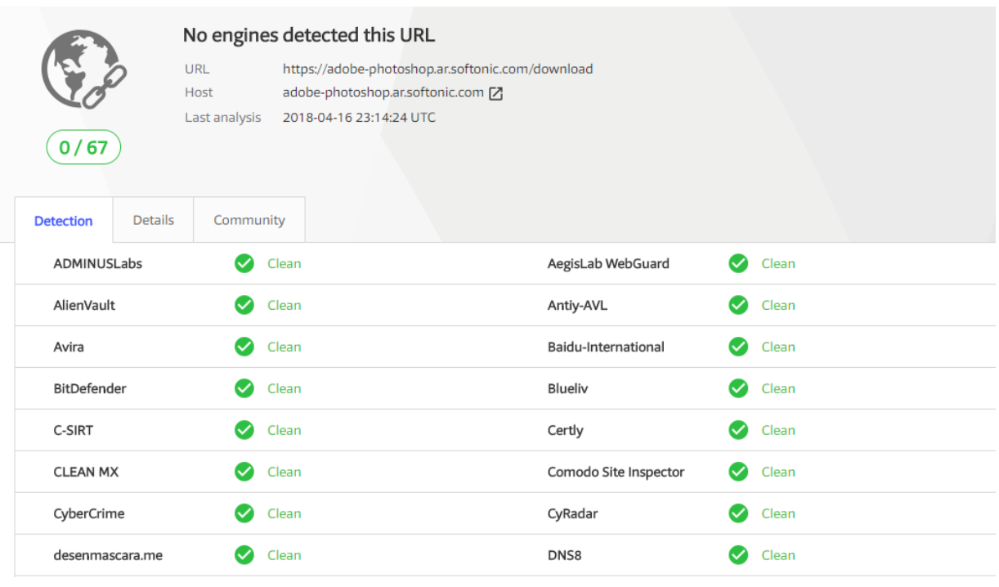Select the Avira engine name

[x=69, y=347]
